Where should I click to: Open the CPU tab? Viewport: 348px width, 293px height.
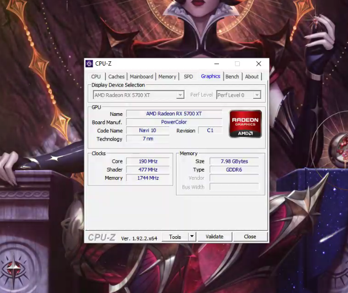pos(96,77)
